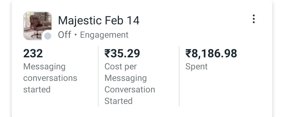Click the Messaging conversations started label
The image size is (284, 117).
[x=50, y=78]
